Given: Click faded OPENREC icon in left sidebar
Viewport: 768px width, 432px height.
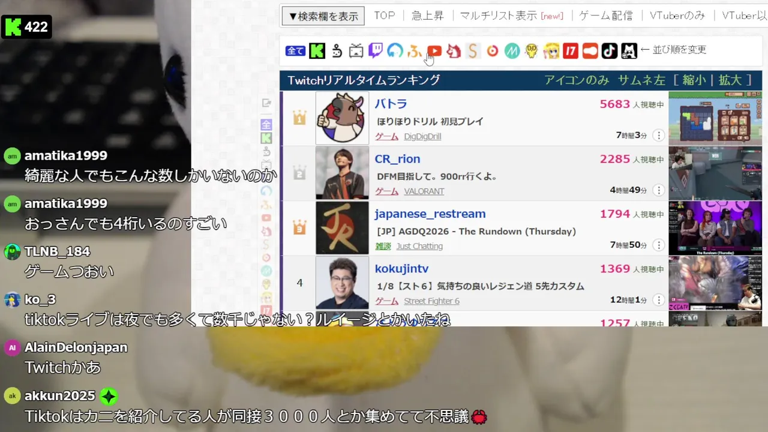Looking at the screenshot, I should pyautogui.click(x=266, y=191).
